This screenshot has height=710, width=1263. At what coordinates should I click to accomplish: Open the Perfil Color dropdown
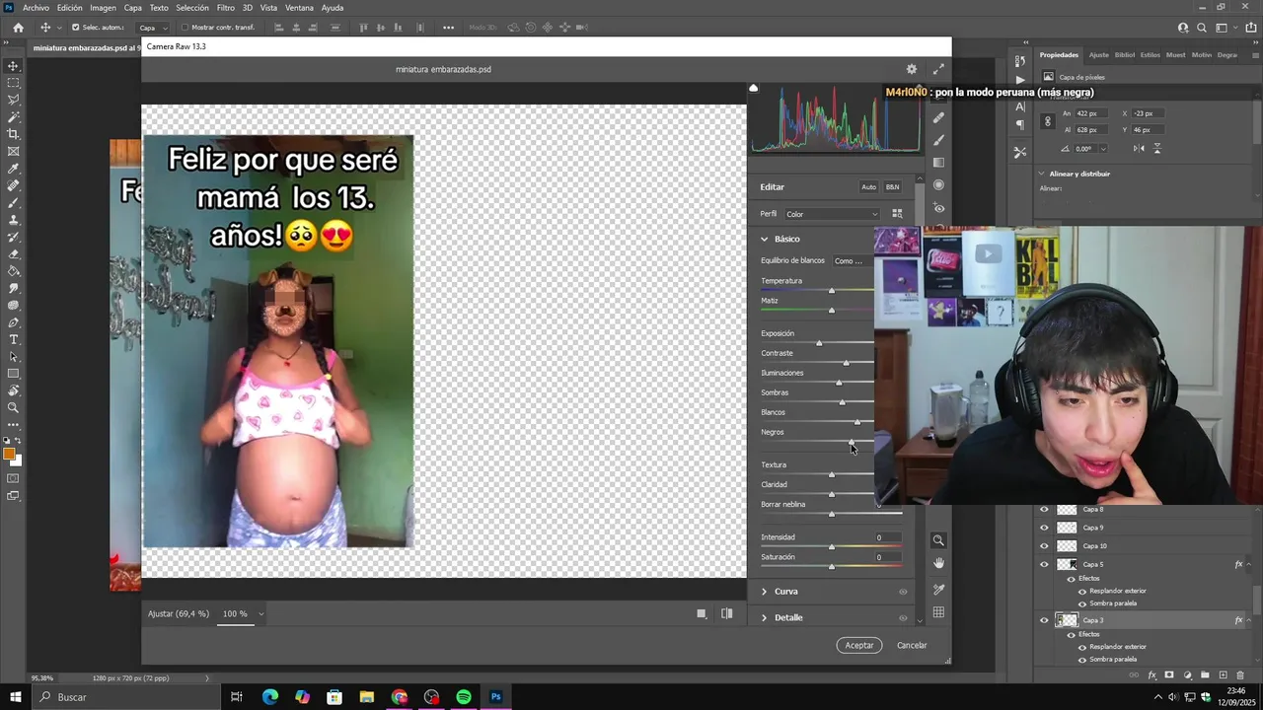pos(832,214)
